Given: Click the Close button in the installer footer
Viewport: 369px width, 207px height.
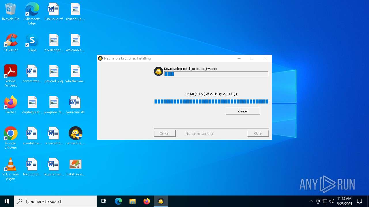Looking at the screenshot, I should pyautogui.click(x=258, y=133).
